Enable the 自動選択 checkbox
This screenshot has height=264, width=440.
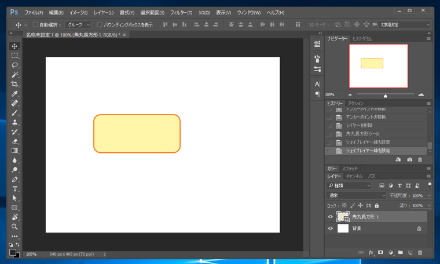tap(35, 25)
